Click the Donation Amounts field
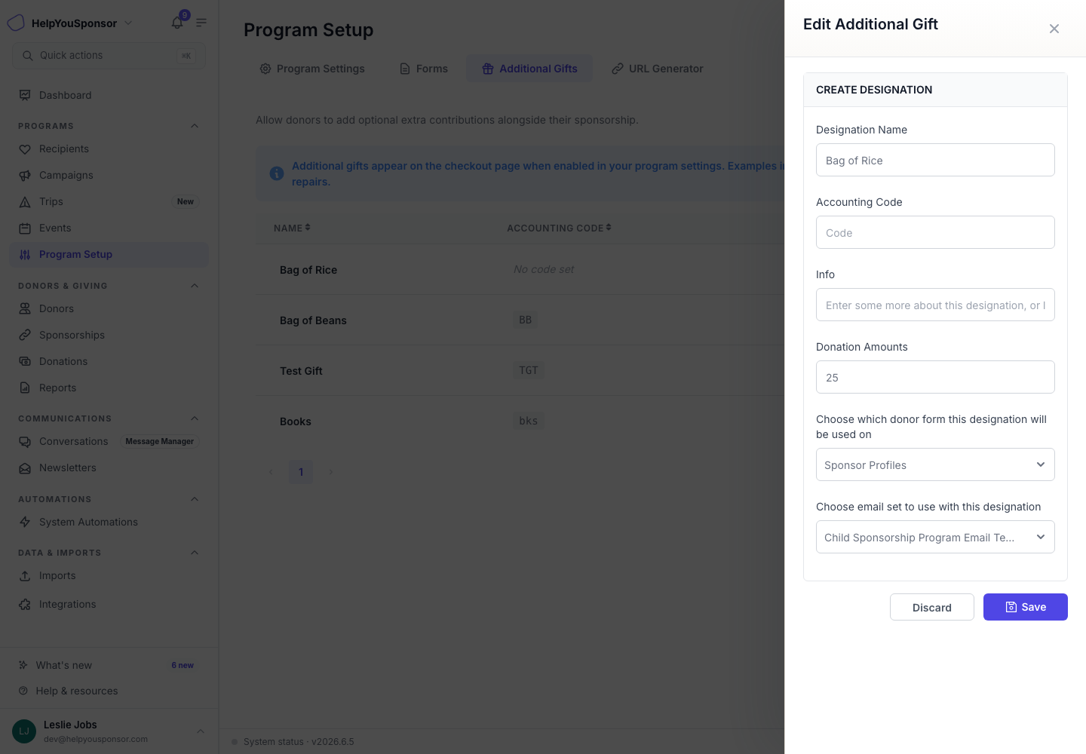Viewport: 1086px width, 754px height. (935, 377)
